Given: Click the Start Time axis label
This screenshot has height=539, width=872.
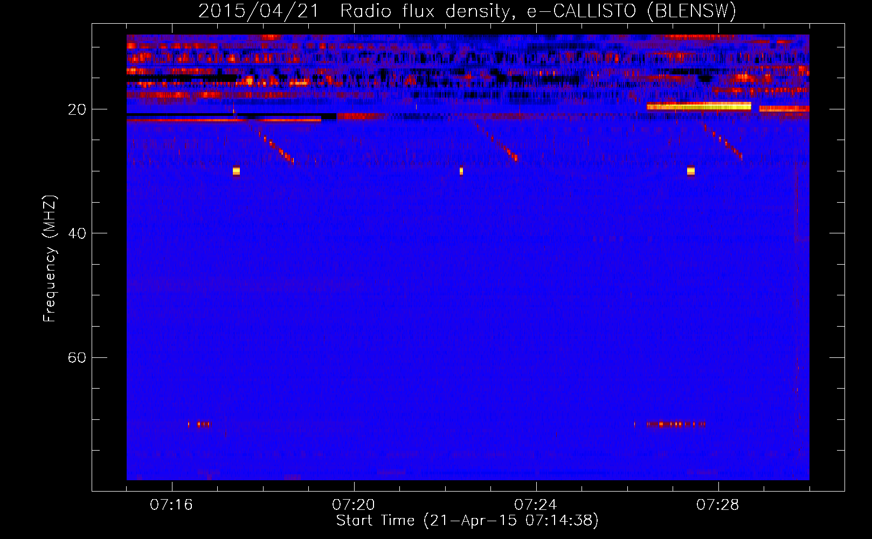Looking at the screenshot, I should [x=467, y=521].
